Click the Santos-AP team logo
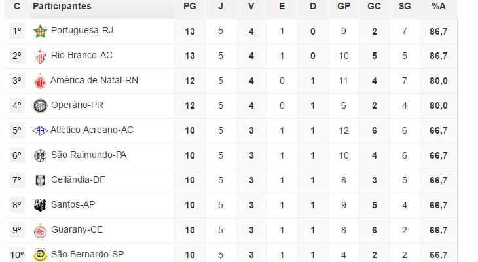 point(41,205)
